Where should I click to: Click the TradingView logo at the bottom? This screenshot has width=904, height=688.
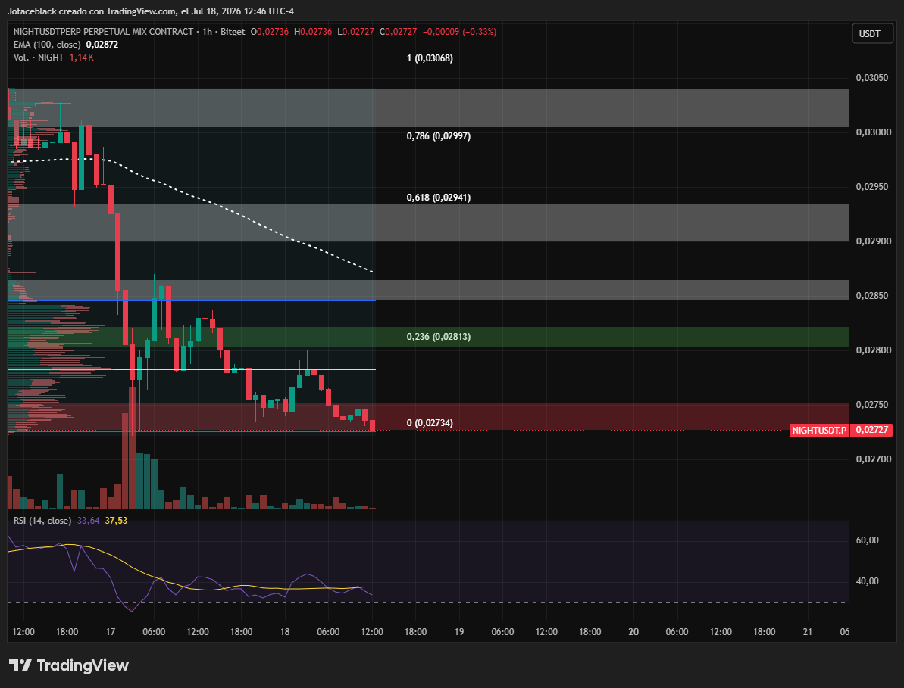pos(69,665)
